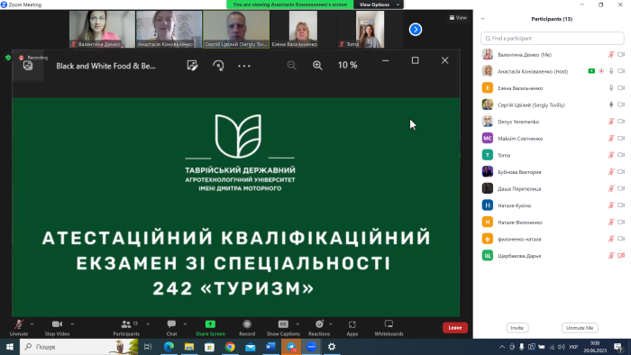The height and width of the screenshot is (355, 631).
Task: Select participant Бубнова Виктория
Action: tap(552, 172)
